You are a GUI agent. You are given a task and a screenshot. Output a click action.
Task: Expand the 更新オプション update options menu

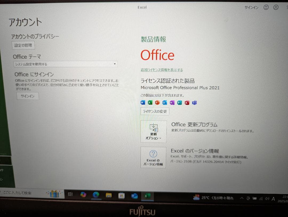(x=153, y=132)
